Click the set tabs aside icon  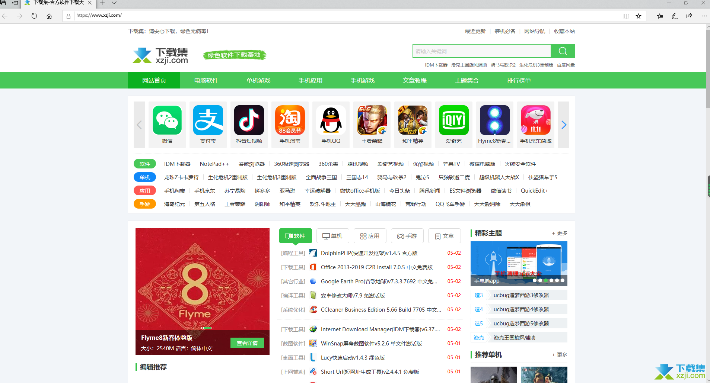pos(15,3)
